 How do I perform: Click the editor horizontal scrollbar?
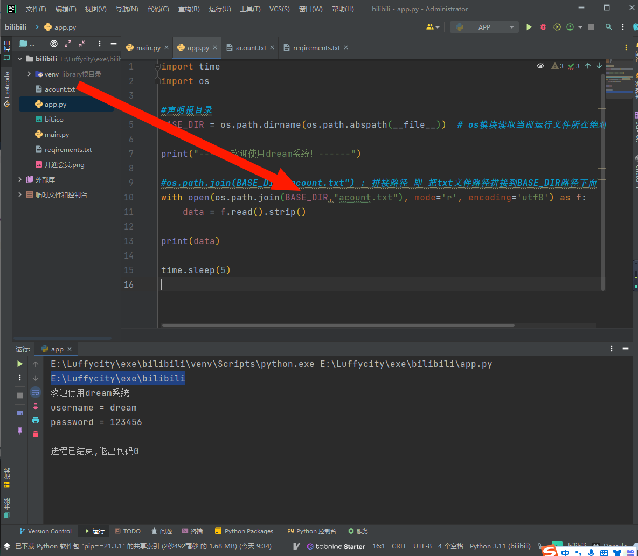338,325
